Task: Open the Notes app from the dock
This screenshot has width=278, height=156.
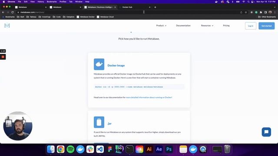Action: (x=183, y=149)
